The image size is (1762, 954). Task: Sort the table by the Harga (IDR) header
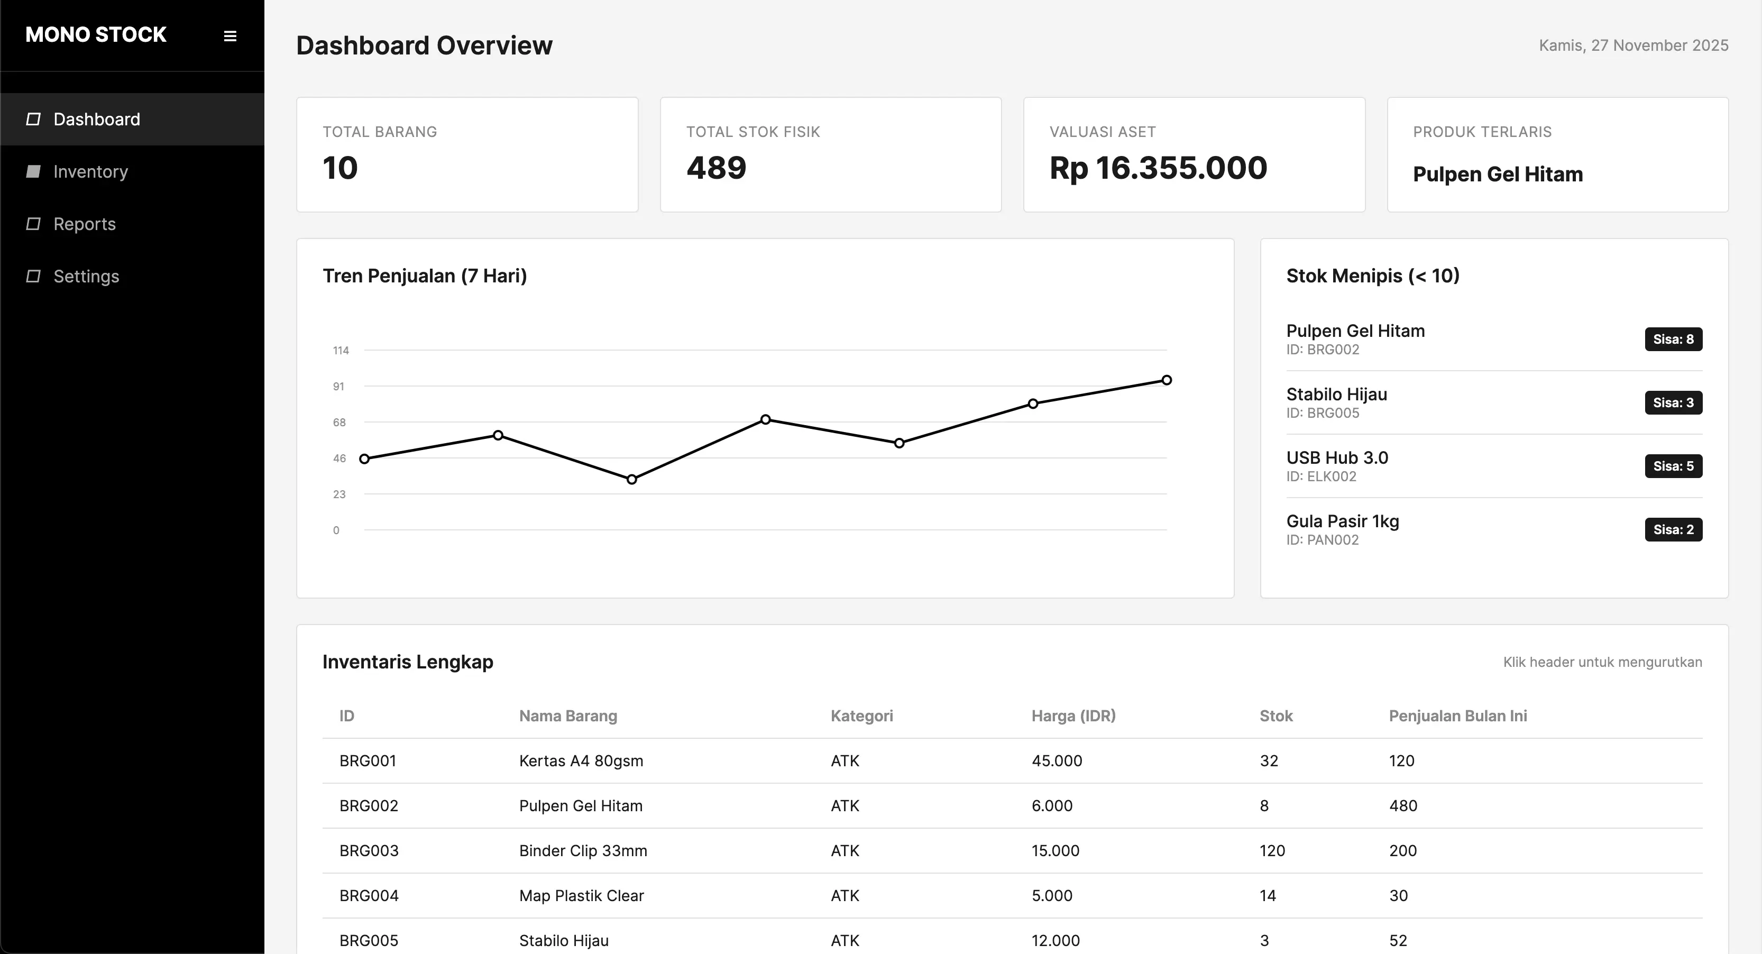coord(1073,715)
